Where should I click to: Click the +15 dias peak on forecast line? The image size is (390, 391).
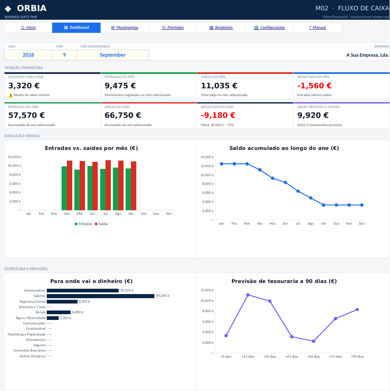(248, 295)
